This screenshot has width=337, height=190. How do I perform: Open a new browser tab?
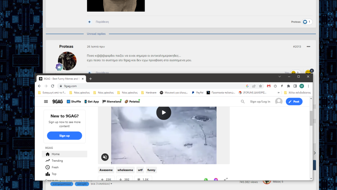[x=91, y=79]
